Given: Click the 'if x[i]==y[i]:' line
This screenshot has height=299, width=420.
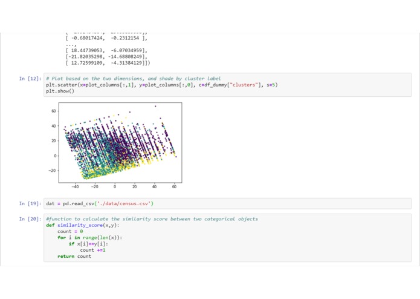Looking at the screenshot, I should click(x=88, y=244).
